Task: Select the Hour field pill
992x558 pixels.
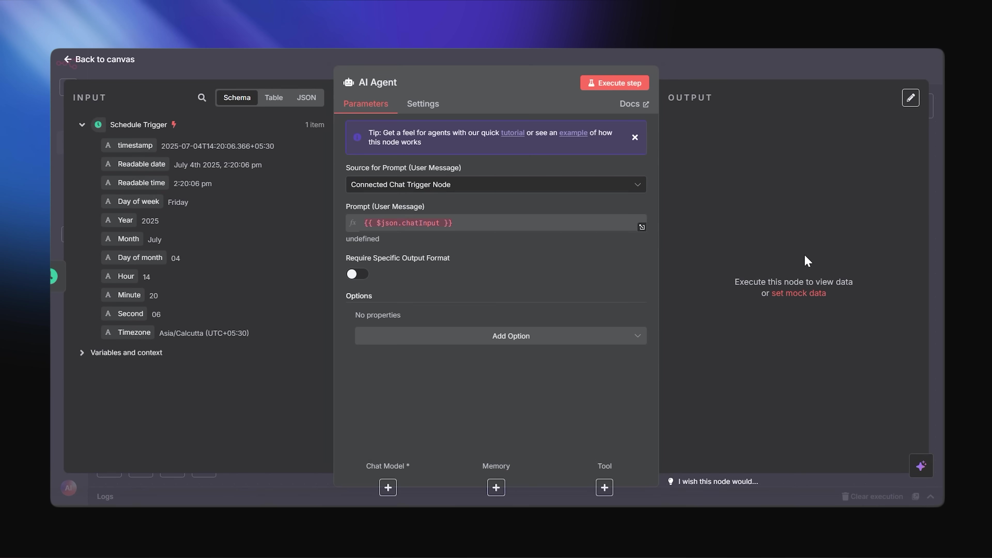Action: pyautogui.click(x=119, y=276)
